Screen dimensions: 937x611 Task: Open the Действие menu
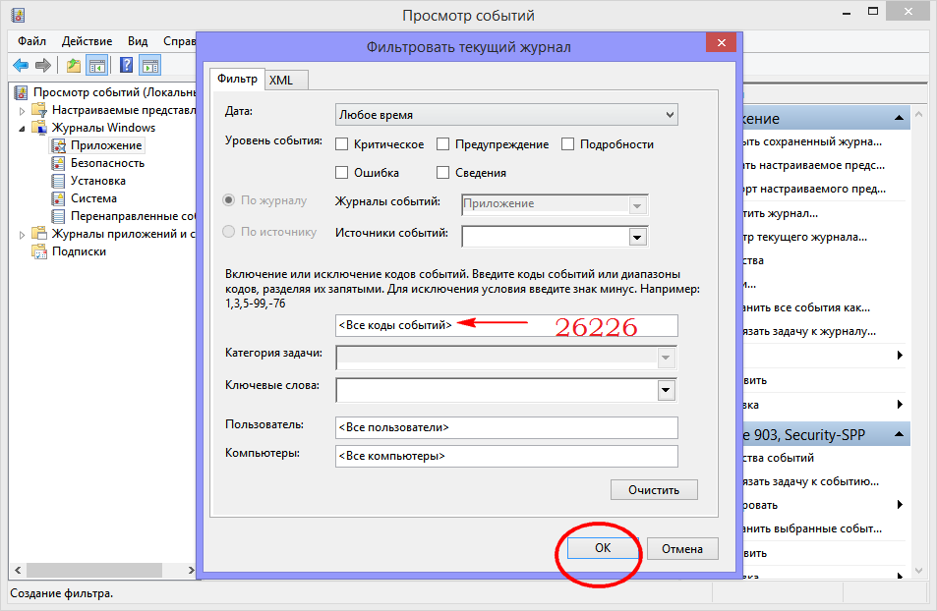click(x=88, y=41)
